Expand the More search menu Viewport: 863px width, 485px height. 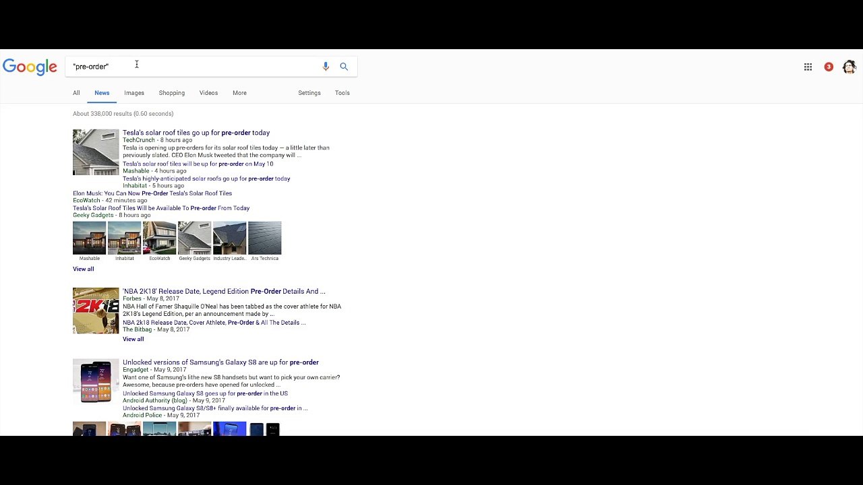click(x=239, y=93)
